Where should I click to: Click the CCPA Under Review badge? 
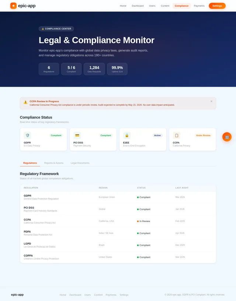(203, 135)
